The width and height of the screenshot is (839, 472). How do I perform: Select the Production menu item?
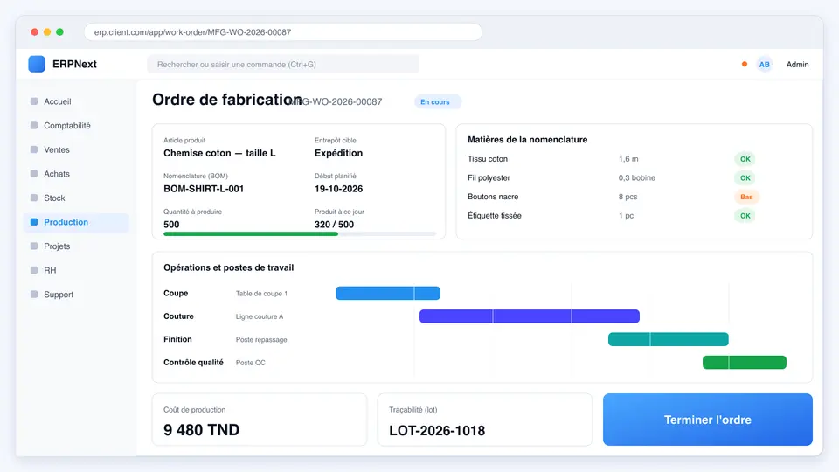click(x=76, y=222)
